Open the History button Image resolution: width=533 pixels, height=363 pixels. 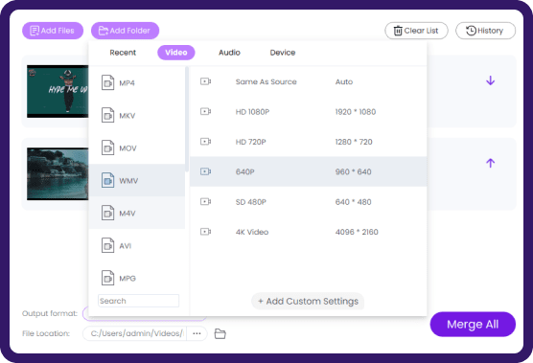485,31
